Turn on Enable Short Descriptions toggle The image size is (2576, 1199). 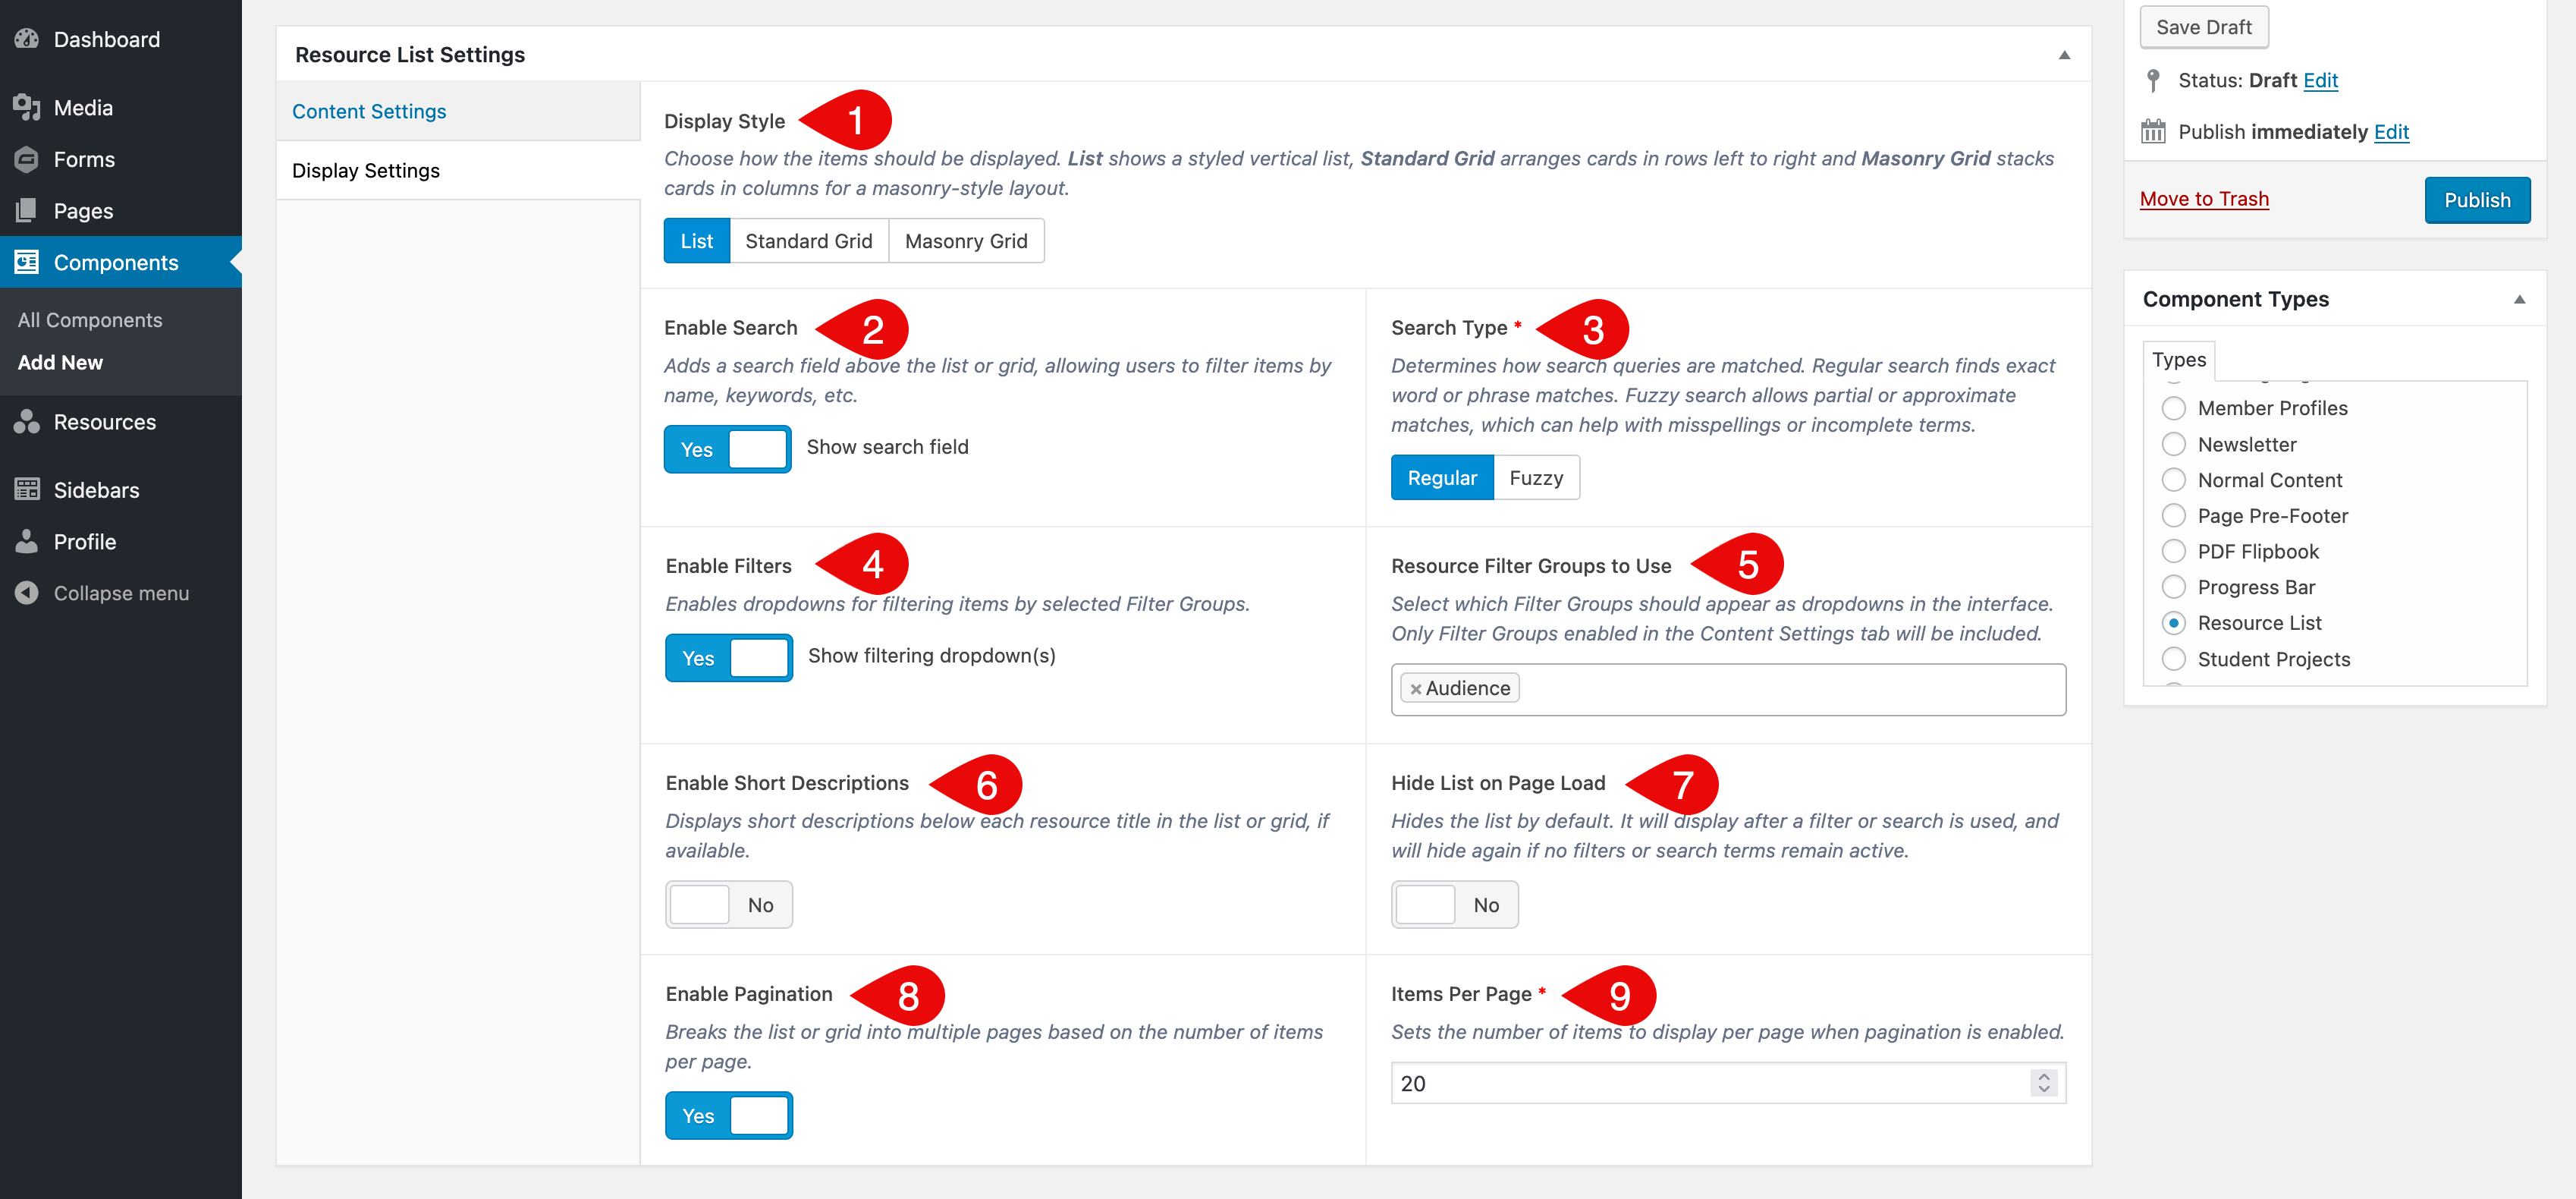tap(728, 905)
